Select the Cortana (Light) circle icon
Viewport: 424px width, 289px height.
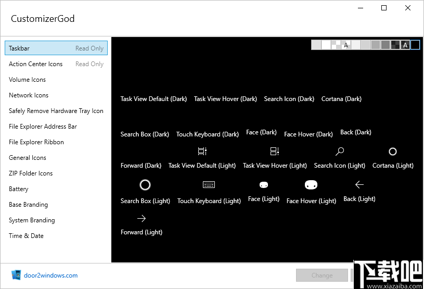[x=393, y=152]
